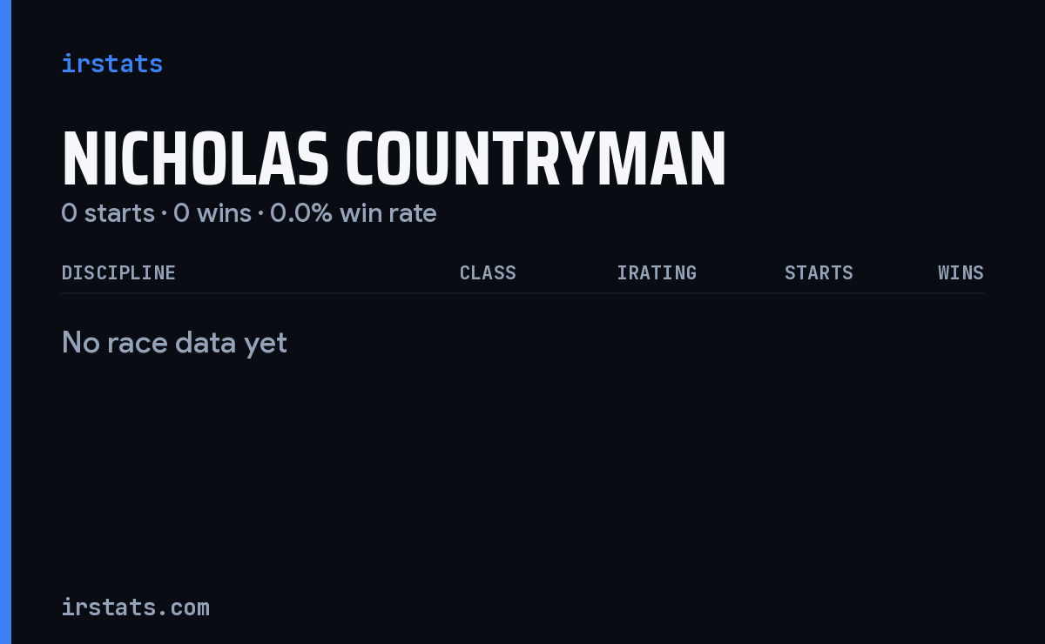Sort by the CLASS column header
Screen dimensions: 1045x644
tap(488, 272)
